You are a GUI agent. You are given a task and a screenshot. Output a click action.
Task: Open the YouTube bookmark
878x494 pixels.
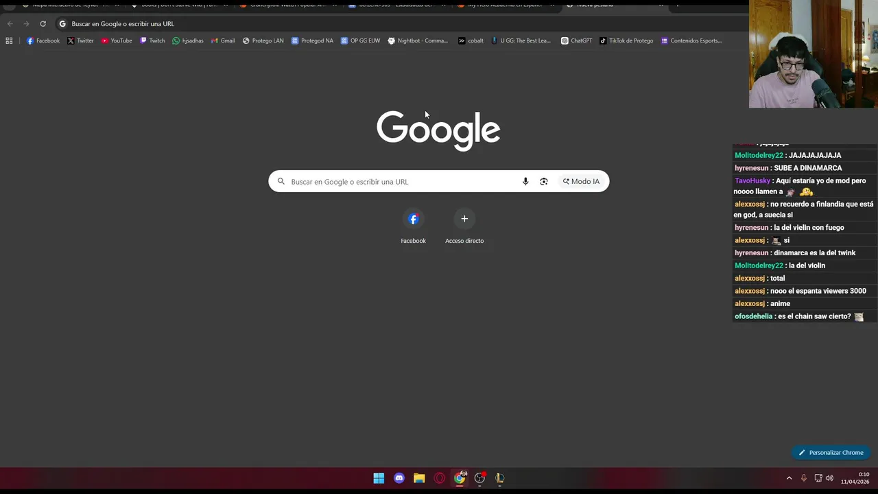(116, 40)
